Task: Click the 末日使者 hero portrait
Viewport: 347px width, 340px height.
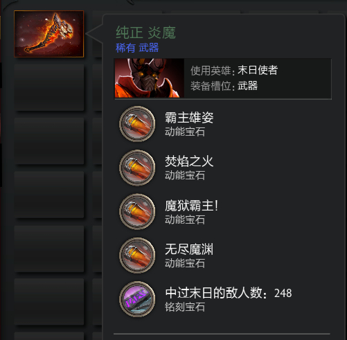Action: click(x=150, y=78)
